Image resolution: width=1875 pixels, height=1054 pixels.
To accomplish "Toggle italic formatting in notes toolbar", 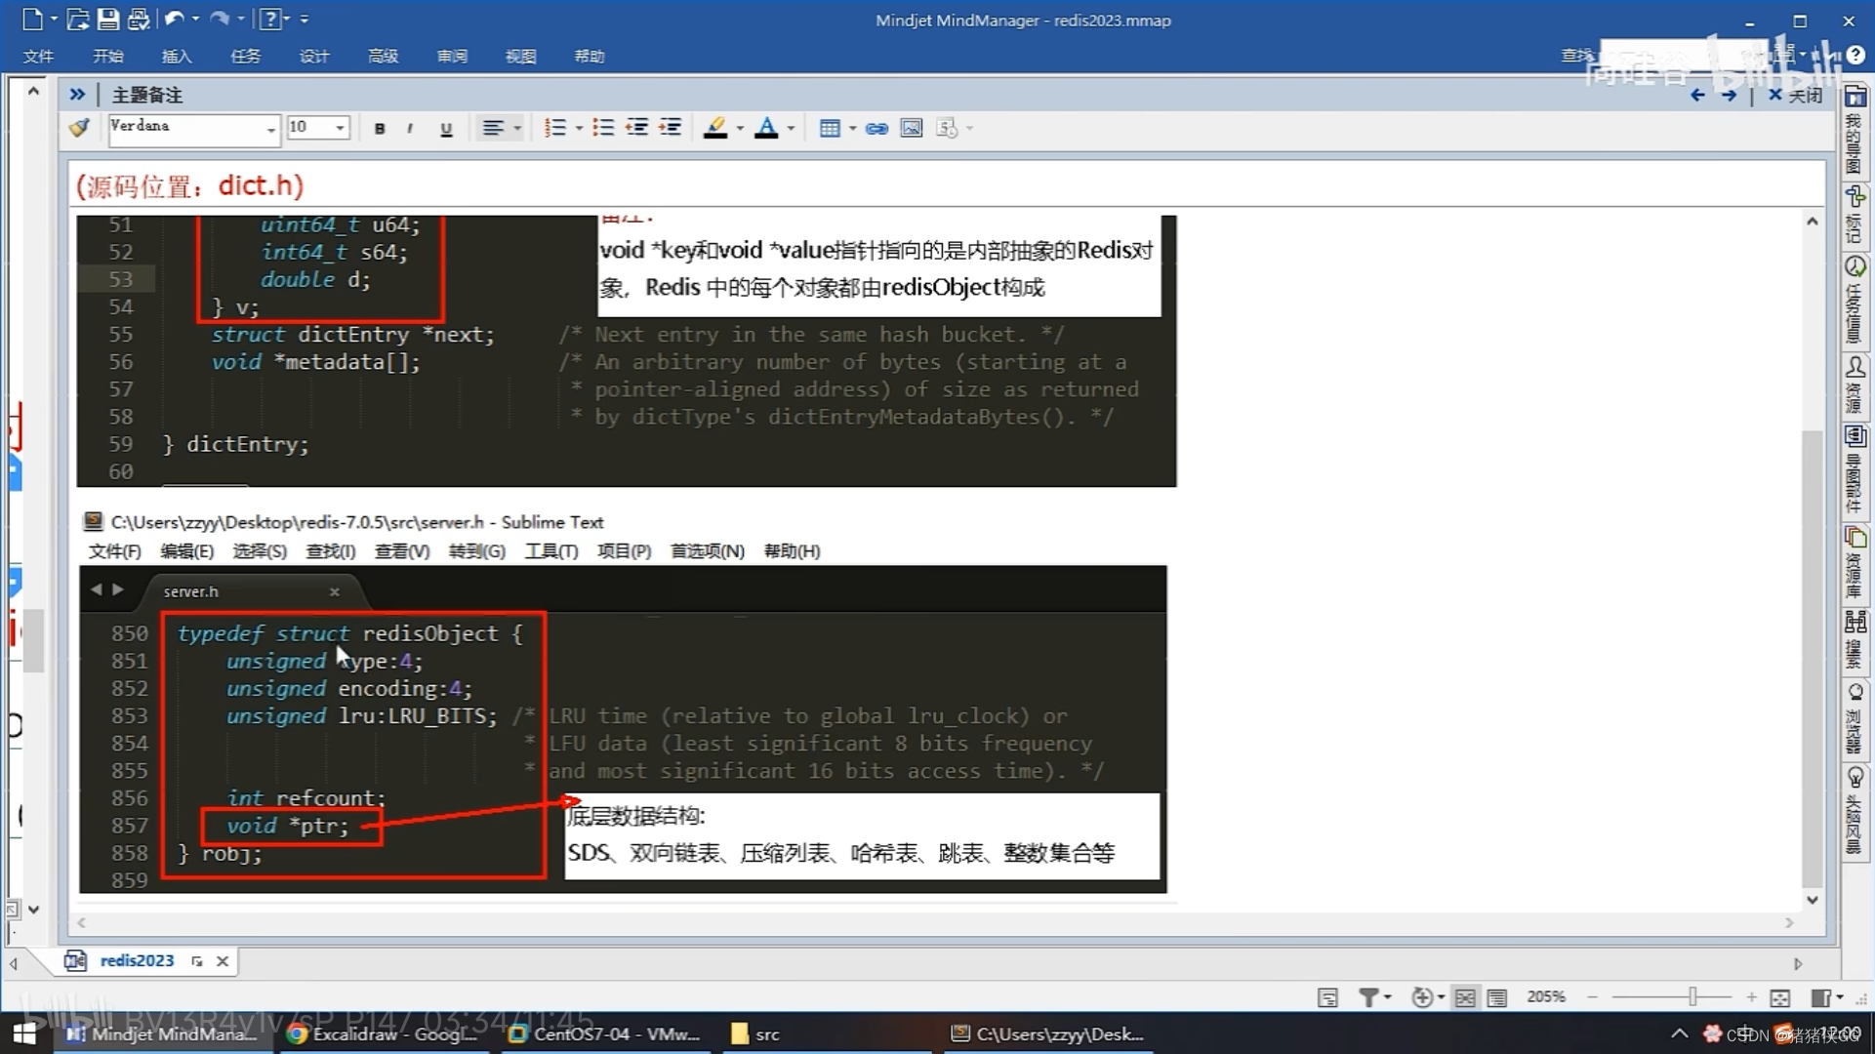I will point(410,129).
